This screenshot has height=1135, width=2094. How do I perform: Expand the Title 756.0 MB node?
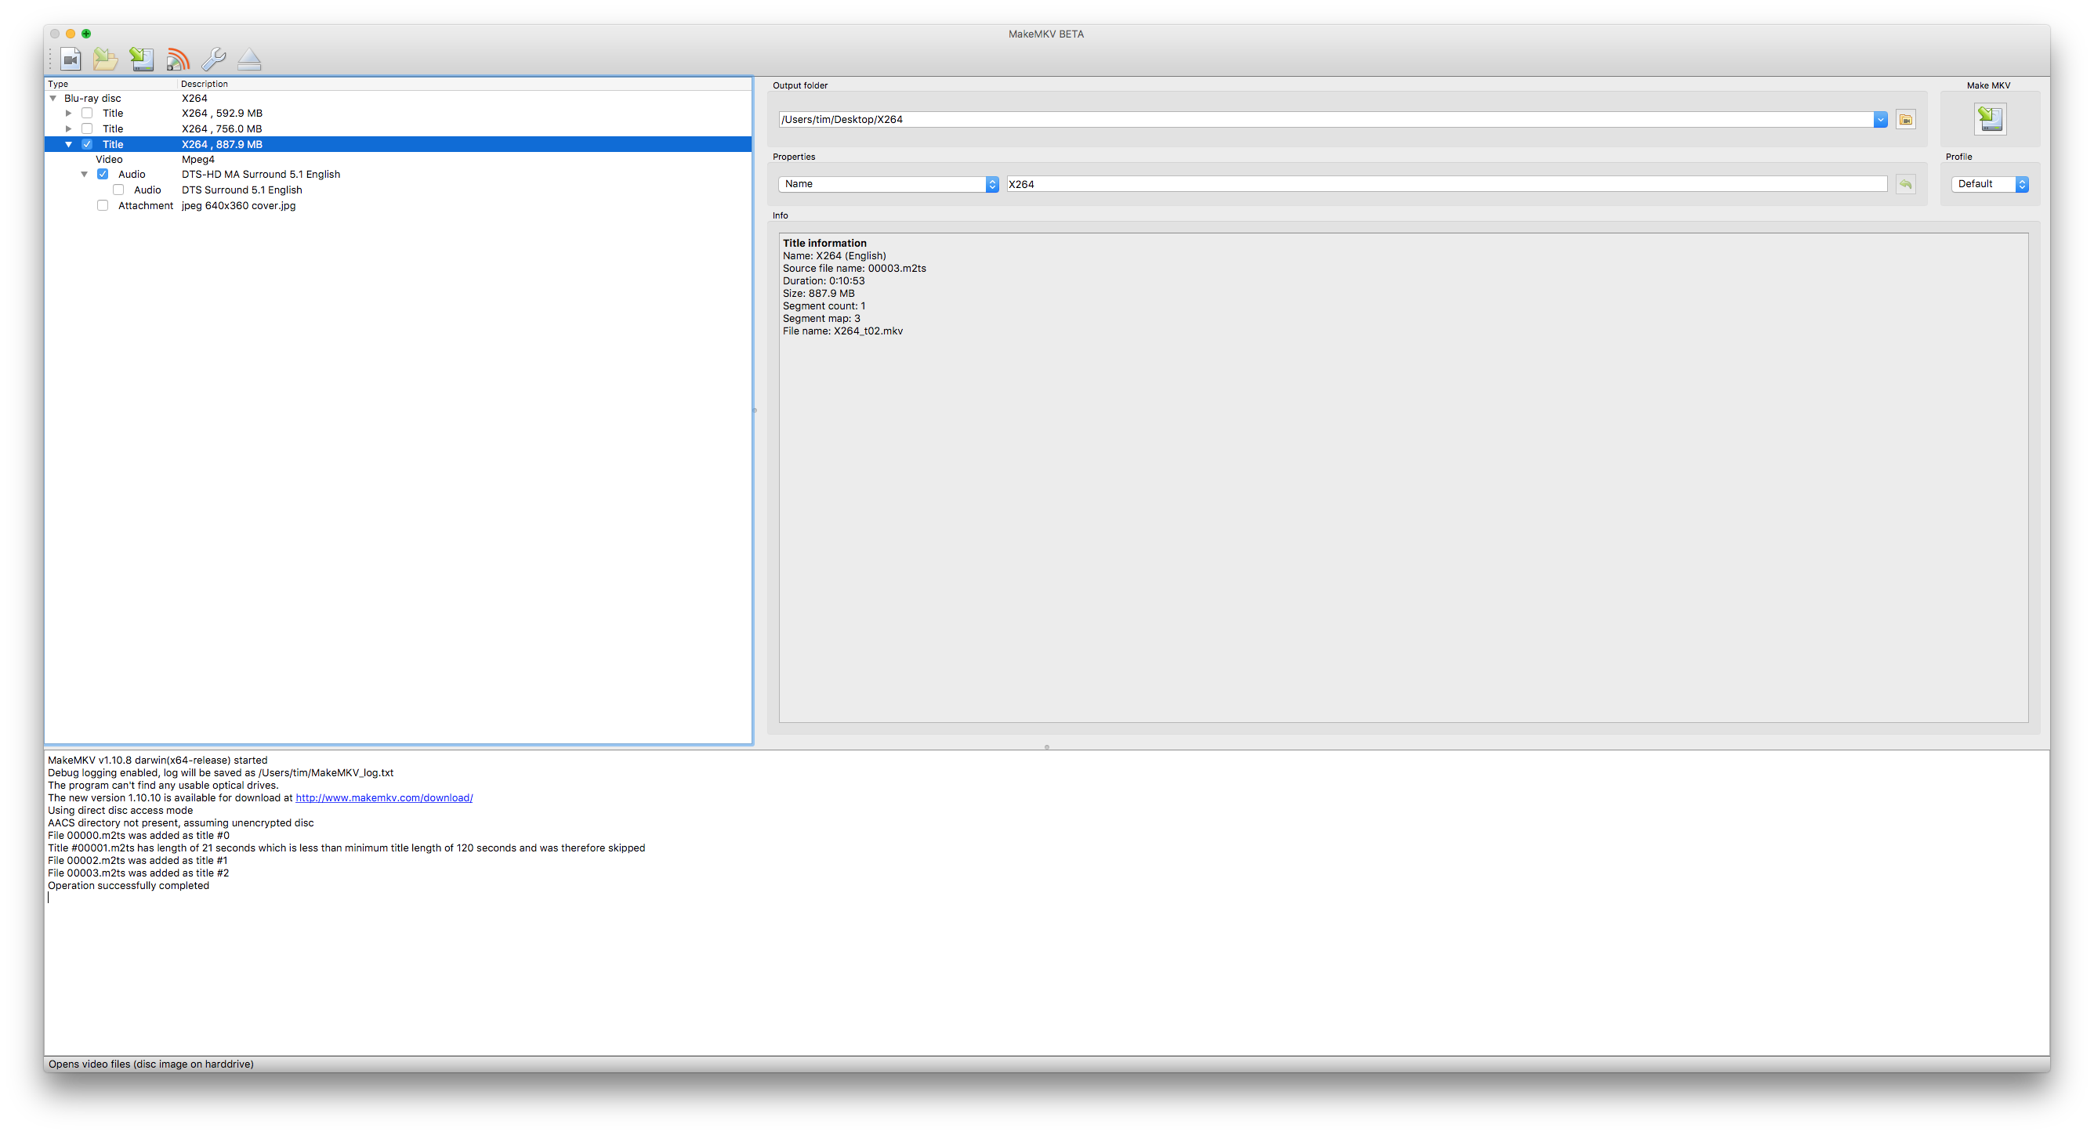click(68, 128)
